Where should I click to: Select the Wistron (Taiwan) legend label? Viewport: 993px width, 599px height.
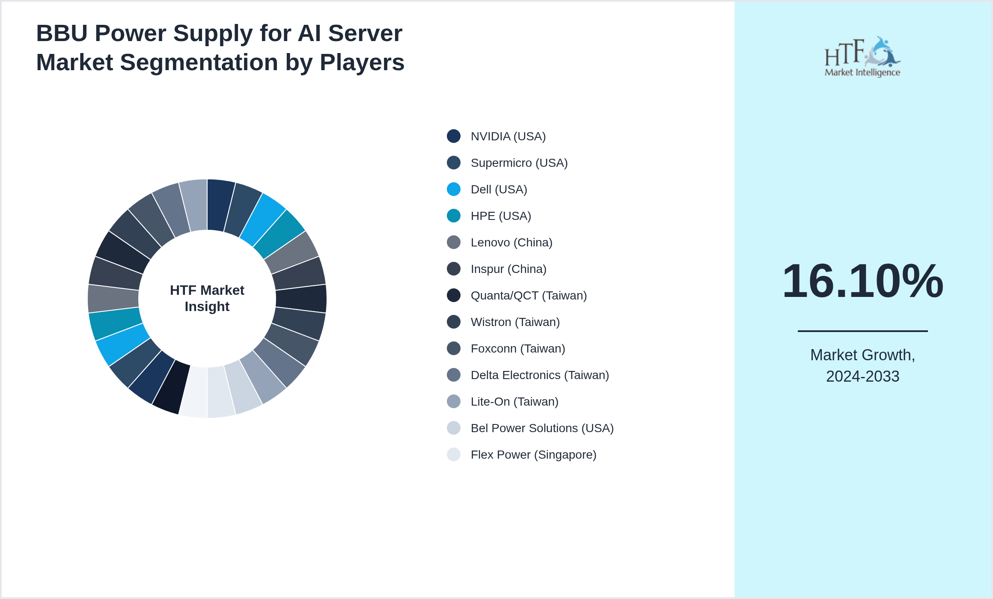515,322
